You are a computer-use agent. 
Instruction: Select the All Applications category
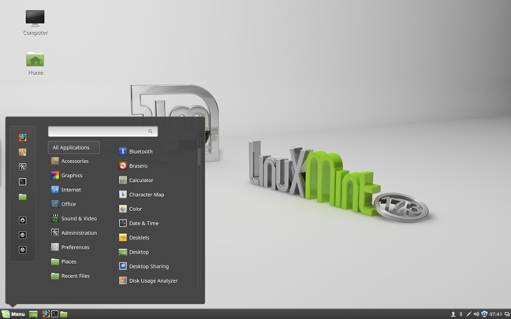(73, 147)
